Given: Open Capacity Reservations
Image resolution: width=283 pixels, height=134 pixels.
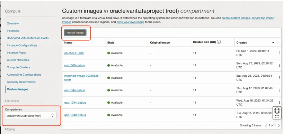Looking at the screenshot, I should point(21,82).
